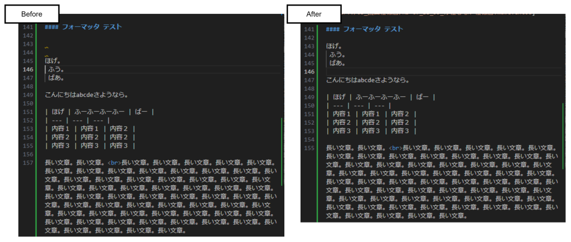The height and width of the screenshot is (242, 571).
Task: Click the 内容3 row on line 155 in Before editor
Action: click(x=90, y=146)
